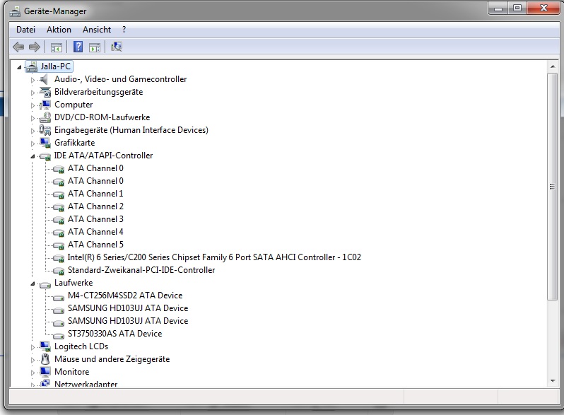564x415 pixels.
Task: Click the Jalla-PC computer icon
Action: (31, 66)
